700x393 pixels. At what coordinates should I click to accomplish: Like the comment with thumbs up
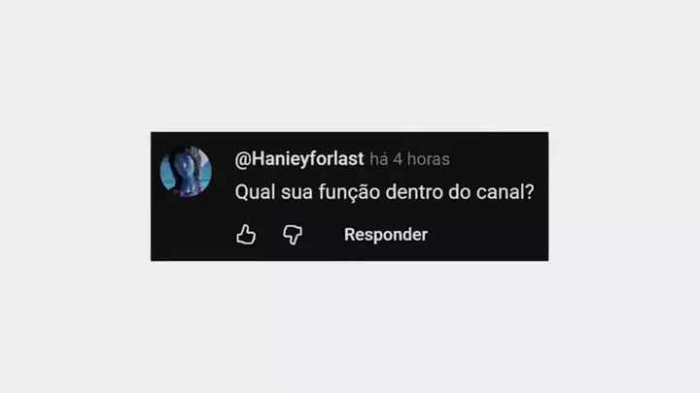[x=246, y=235]
